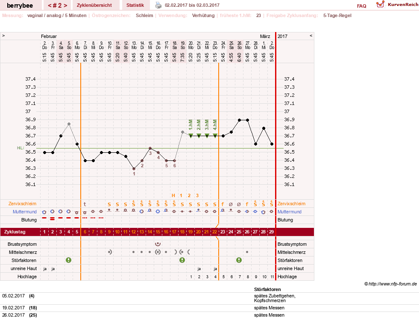Open the Zyklenübersicht tab

(94, 5)
